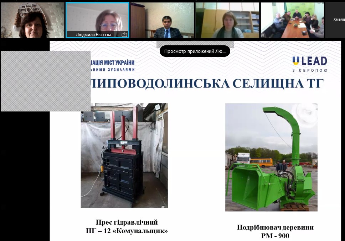Select the woman near cabinet video tile
The height and width of the screenshot is (241, 345).
pyautogui.click(x=227, y=20)
